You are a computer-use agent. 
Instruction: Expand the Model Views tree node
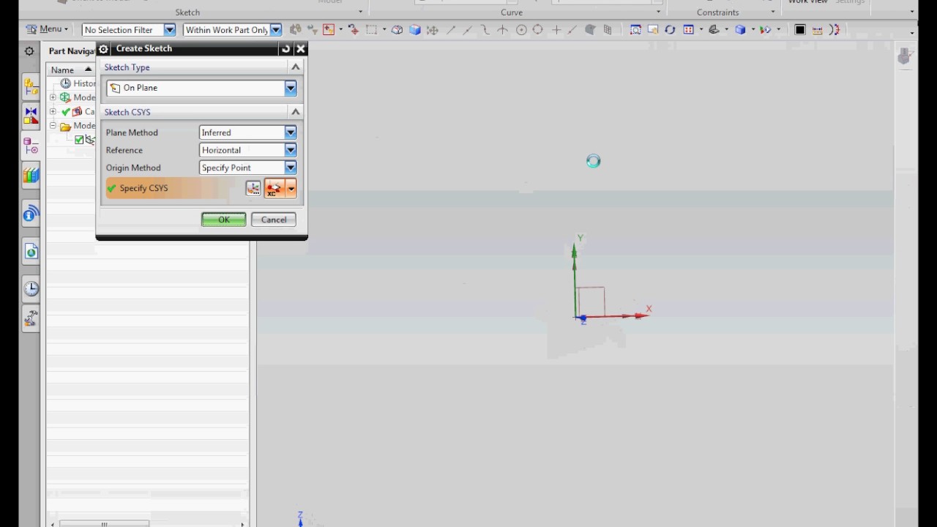pyautogui.click(x=53, y=97)
